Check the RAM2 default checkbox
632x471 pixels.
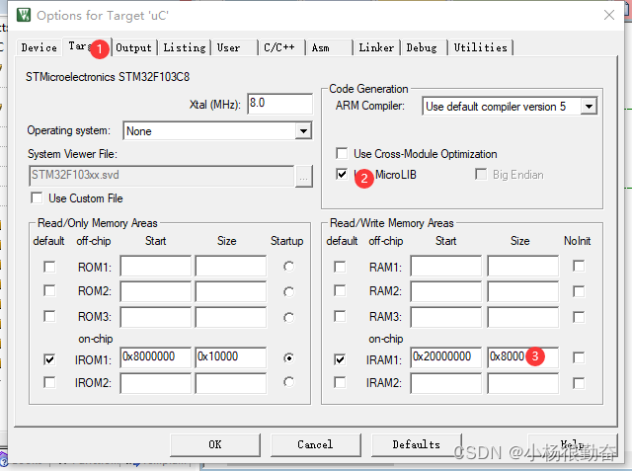(x=340, y=291)
